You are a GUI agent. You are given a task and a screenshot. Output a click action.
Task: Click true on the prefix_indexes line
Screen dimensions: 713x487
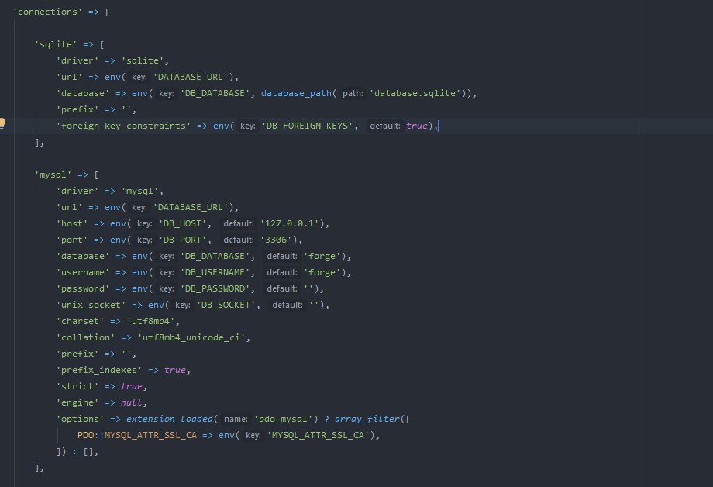point(175,370)
